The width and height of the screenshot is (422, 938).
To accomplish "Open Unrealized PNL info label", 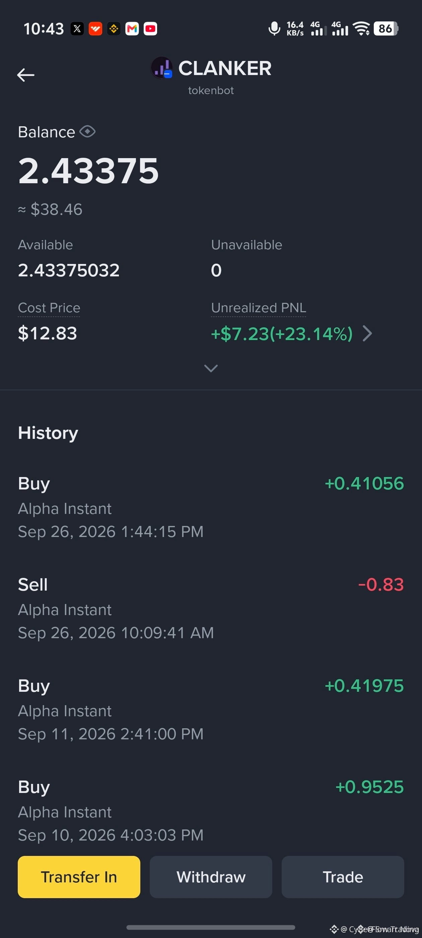I will pos(259,308).
